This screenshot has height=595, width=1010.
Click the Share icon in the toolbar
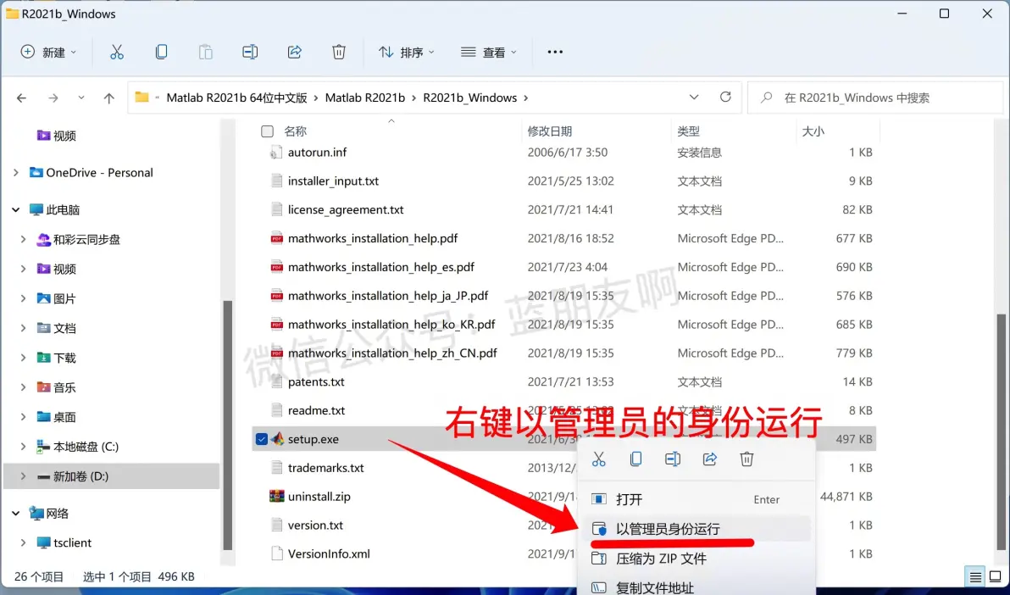[294, 53]
